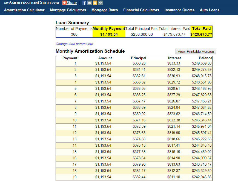Viewport: 238px width, 181px height.
Task: Click the interest $816.15 in payment 15
Action: [x=174, y=152]
